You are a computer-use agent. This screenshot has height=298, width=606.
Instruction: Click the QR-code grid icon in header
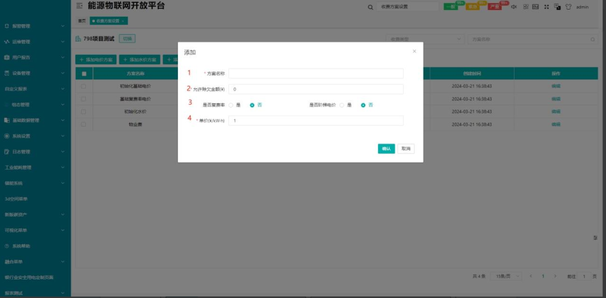pyautogui.click(x=526, y=7)
